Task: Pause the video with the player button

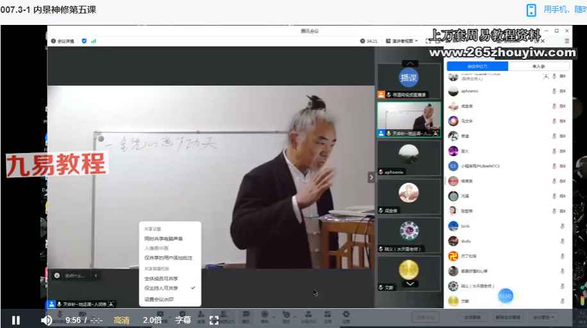Action: click(16, 320)
